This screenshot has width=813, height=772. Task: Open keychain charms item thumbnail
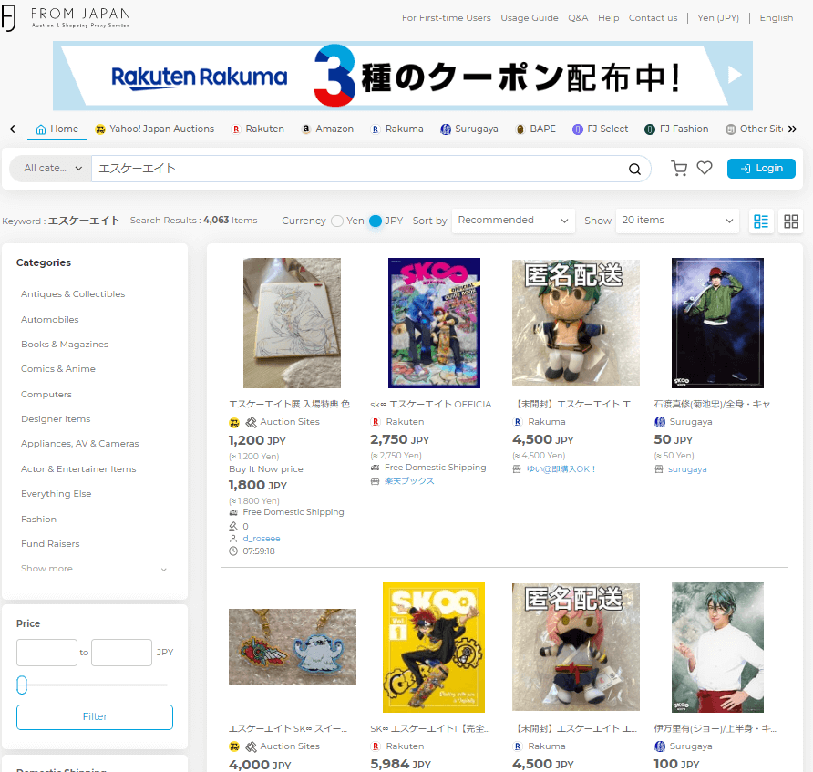(x=293, y=647)
